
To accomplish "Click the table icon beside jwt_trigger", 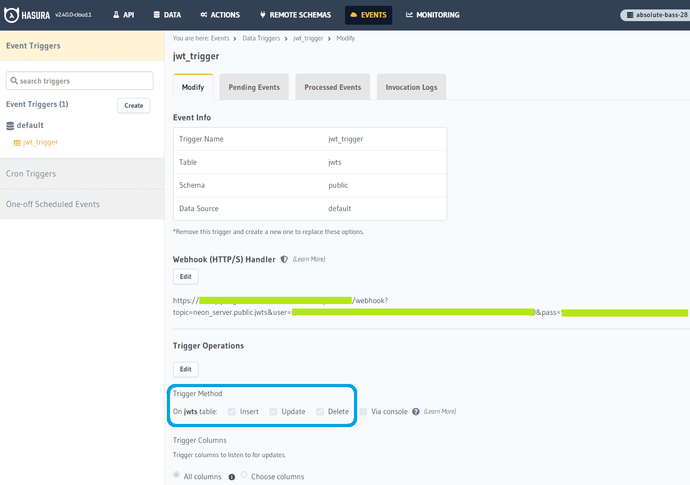I will click(17, 143).
